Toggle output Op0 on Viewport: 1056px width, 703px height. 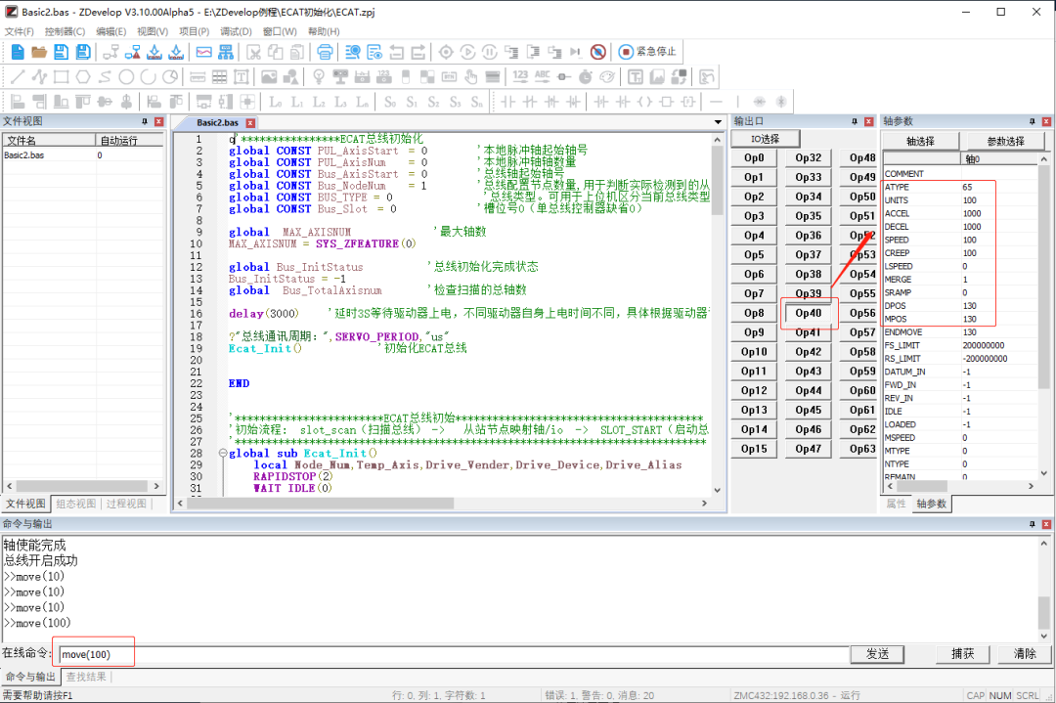[753, 156]
